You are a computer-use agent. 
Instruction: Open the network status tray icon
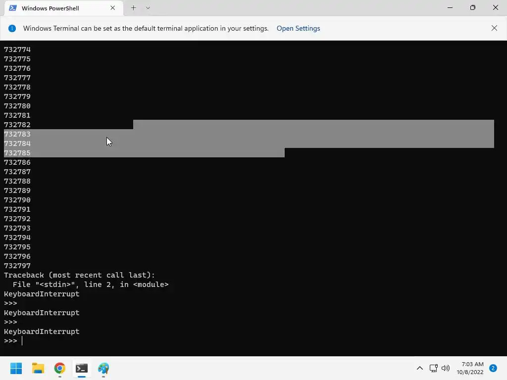pos(433,368)
